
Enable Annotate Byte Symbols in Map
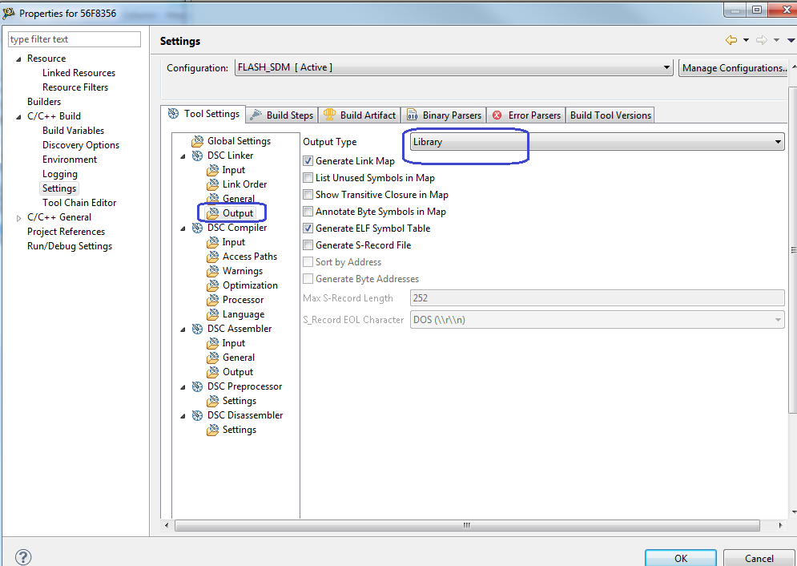[x=308, y=212]
